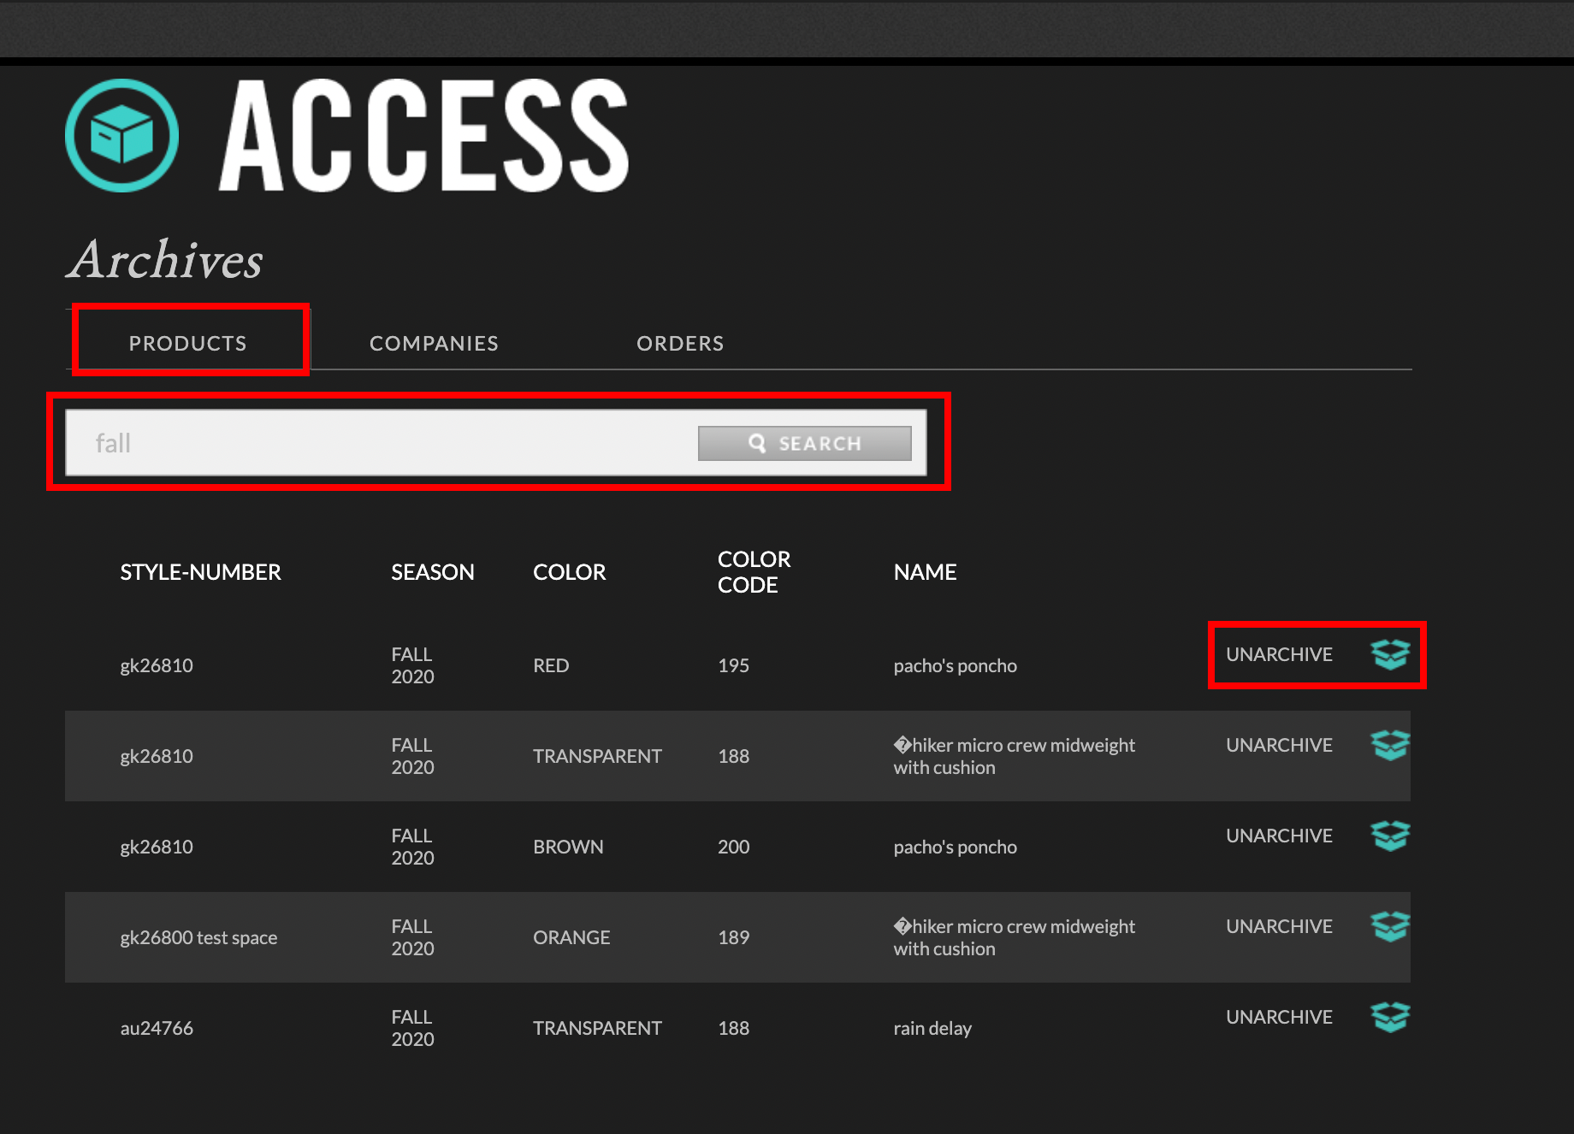The width and height of the screenshot is (1574, 1134).
Task: Click 'pacho's poncho' in the RED row
Action: (x=956, y=665)
